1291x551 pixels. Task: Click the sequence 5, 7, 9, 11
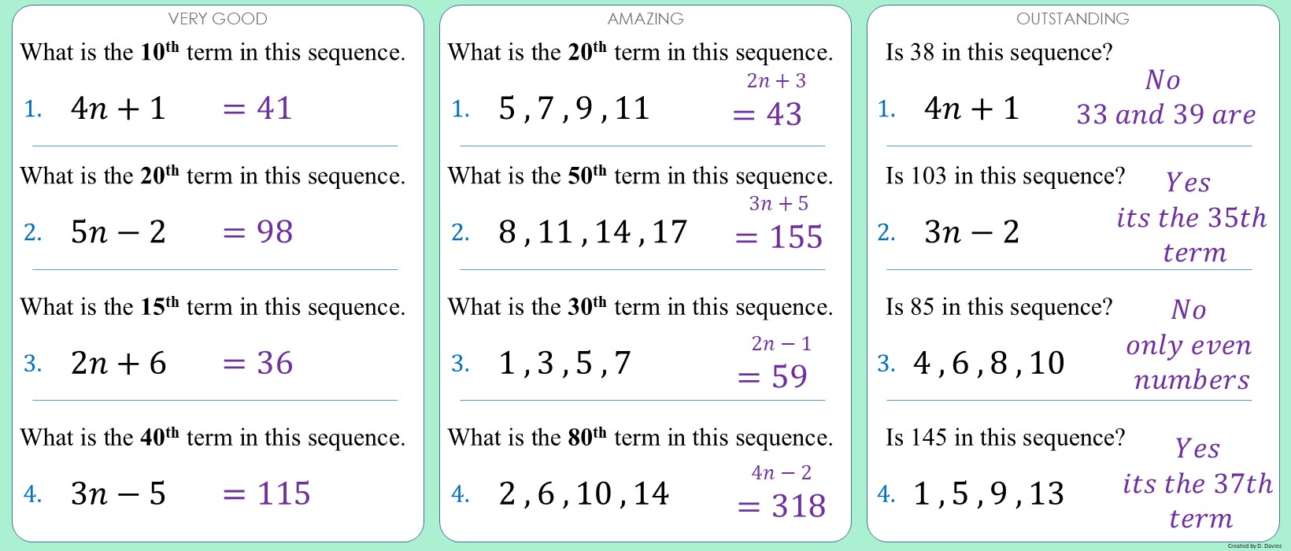pyautogui.click(x=574, y=109)
